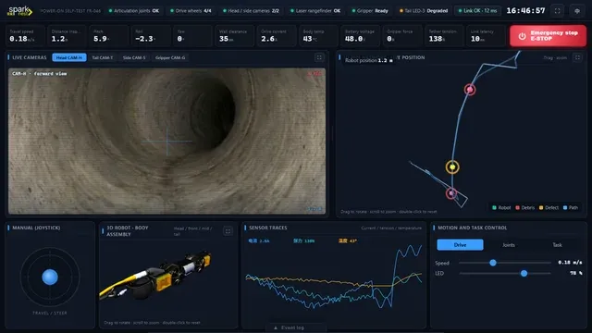Switch to Head CAM-H camera tab
The height and width of the screenshot is (333, 592).
pos(69,57)
